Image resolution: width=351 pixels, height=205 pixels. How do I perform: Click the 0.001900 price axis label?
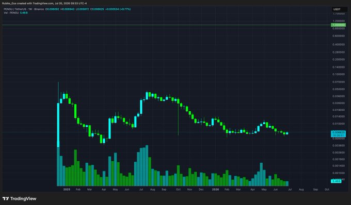click(339, 159)
